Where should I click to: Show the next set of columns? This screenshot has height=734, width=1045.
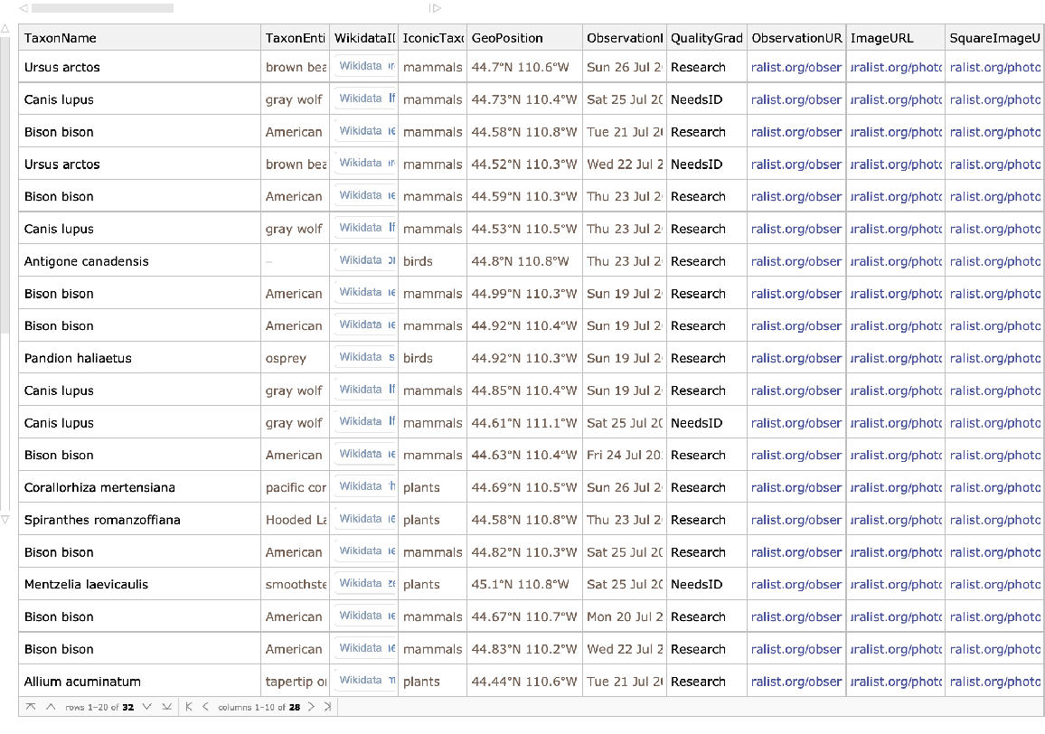click(x=312, y=707)
